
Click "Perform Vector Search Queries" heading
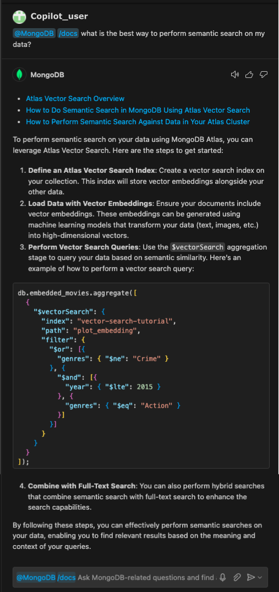(84, 247)
